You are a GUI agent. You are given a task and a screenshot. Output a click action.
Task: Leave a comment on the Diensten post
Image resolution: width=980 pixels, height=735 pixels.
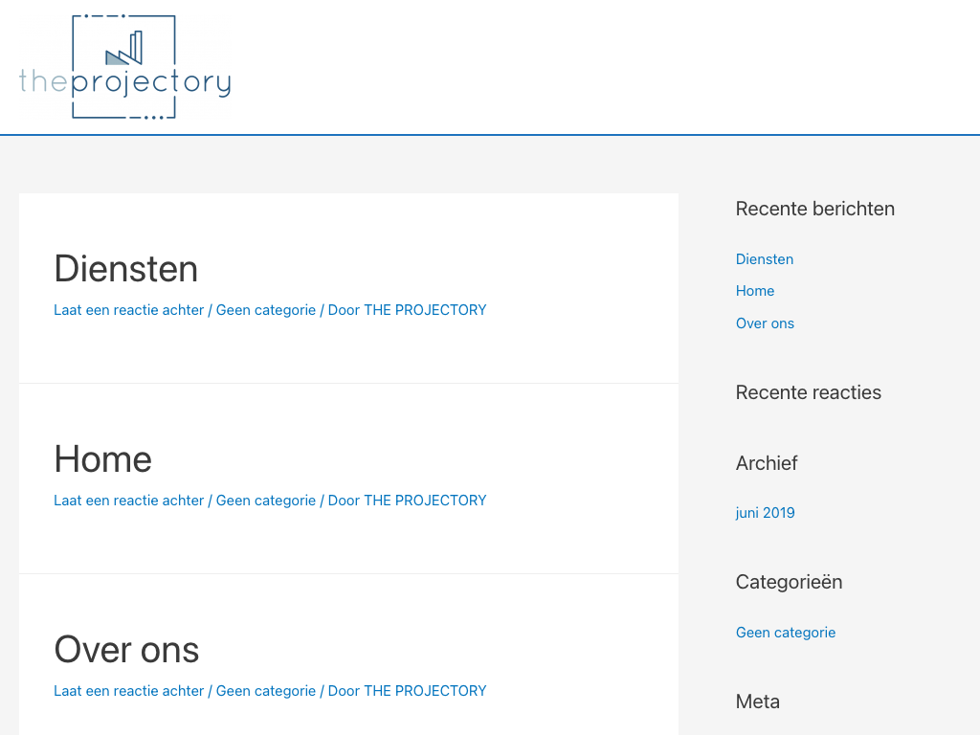click(129, 310)
